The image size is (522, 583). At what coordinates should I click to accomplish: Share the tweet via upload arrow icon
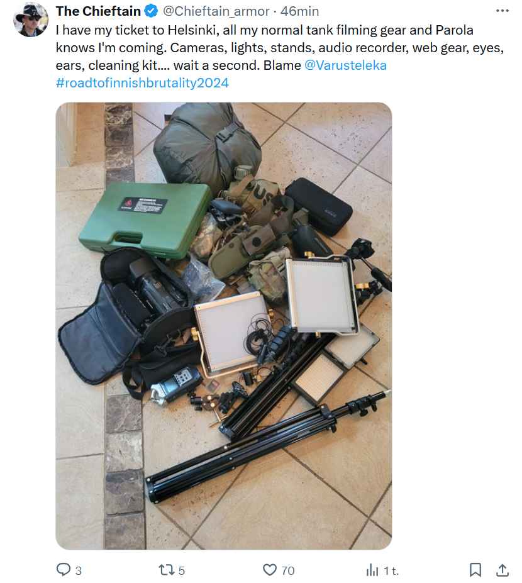tap(503, 570)
